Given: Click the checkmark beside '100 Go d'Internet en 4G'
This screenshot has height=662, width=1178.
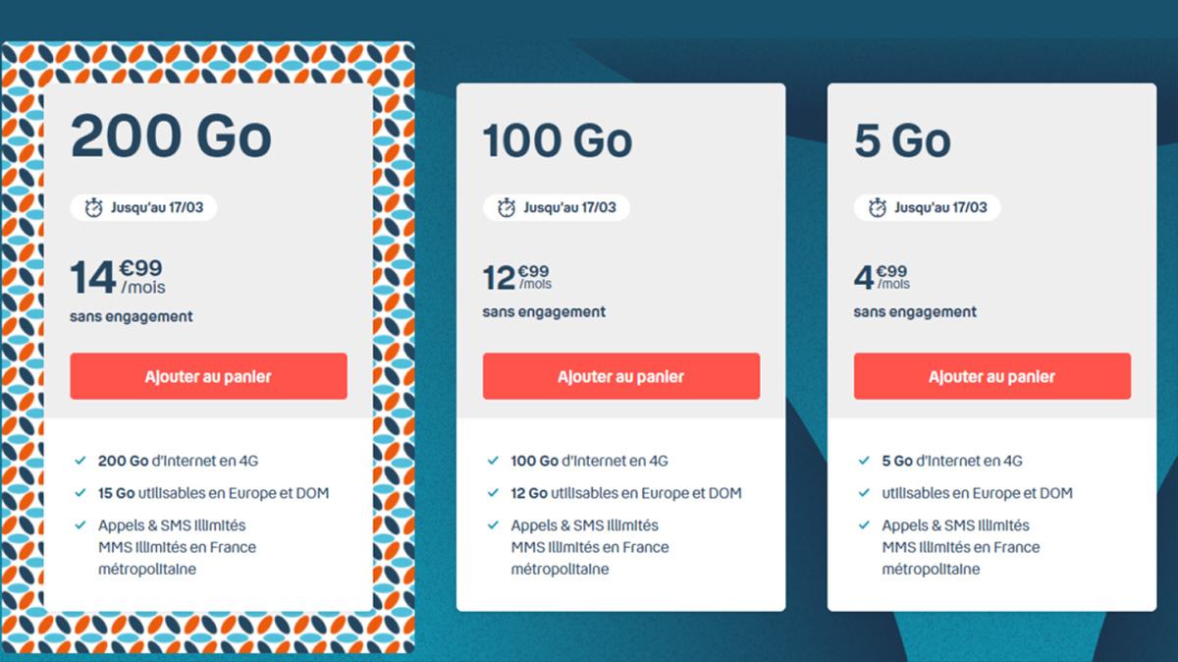Looking at the screenshot, I should 493,460.
